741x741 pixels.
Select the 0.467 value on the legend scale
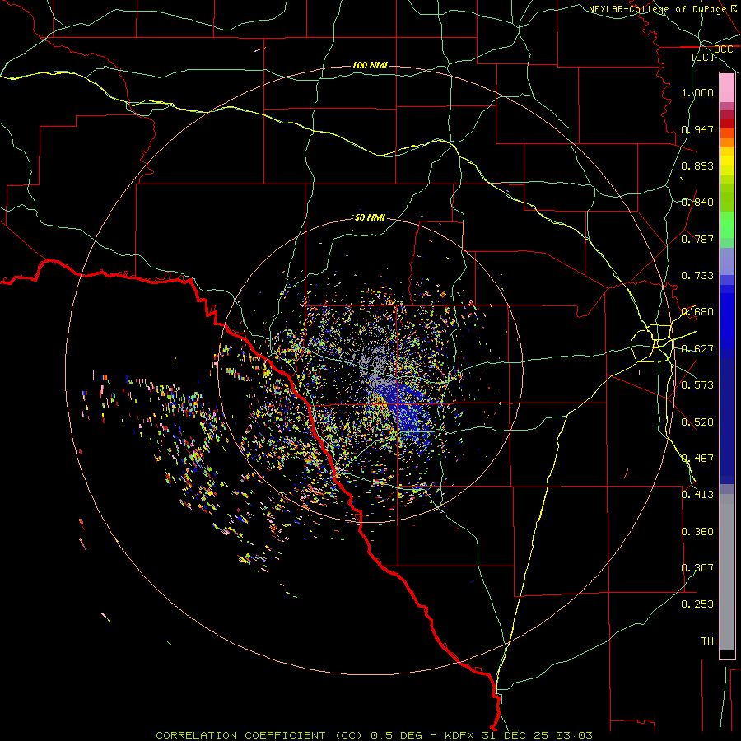point(697,459)
